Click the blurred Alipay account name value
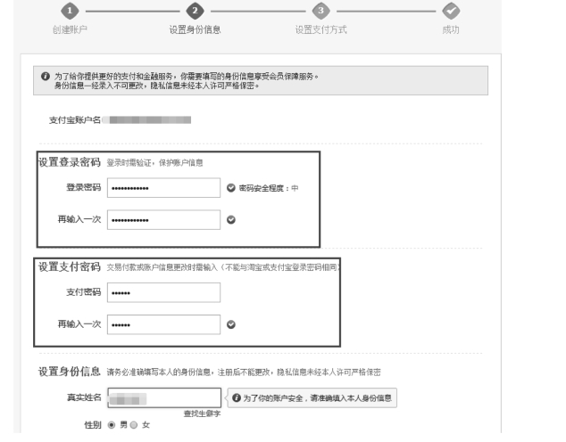566x442 pixels. pos(146,120)
